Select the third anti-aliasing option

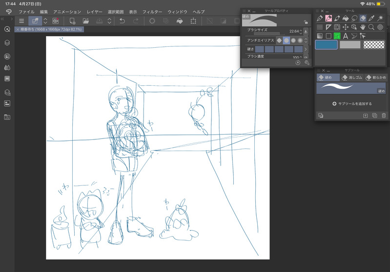293,40
